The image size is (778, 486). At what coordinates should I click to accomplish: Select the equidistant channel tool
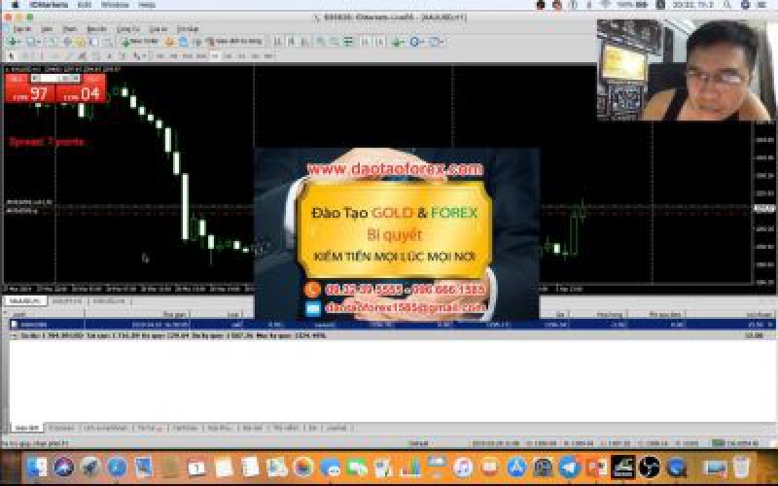(82, 56)
